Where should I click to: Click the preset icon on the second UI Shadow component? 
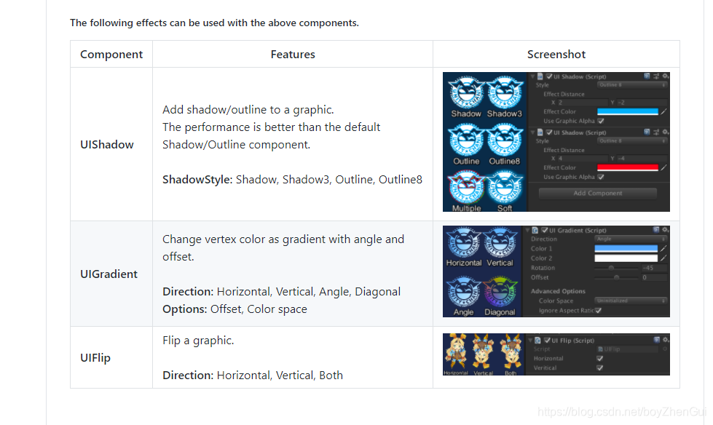(x=655, y=132)
